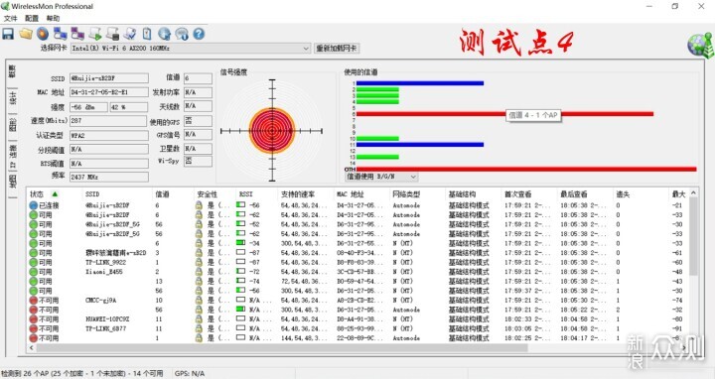The image size is (715, 379).
Task: Click the 速度 field showing 287
Action: [x=108, y=121]
